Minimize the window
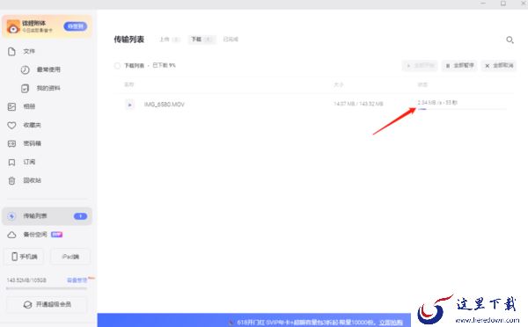Image resolution: width=528 pixels, height=327 pixels. point(483,4)
